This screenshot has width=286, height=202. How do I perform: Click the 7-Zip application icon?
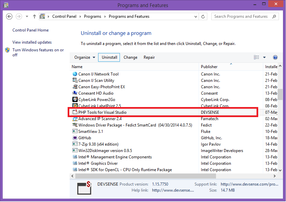[76, 144]
